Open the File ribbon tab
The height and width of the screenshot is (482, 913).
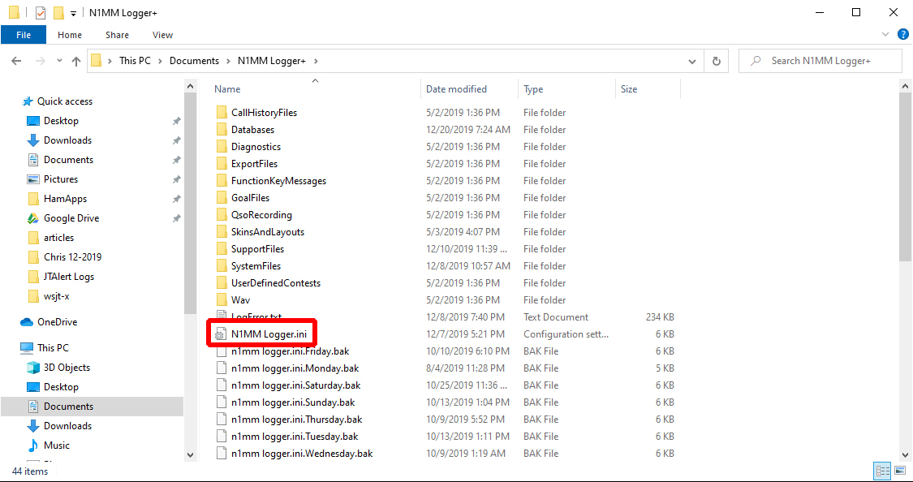[24, 35]
